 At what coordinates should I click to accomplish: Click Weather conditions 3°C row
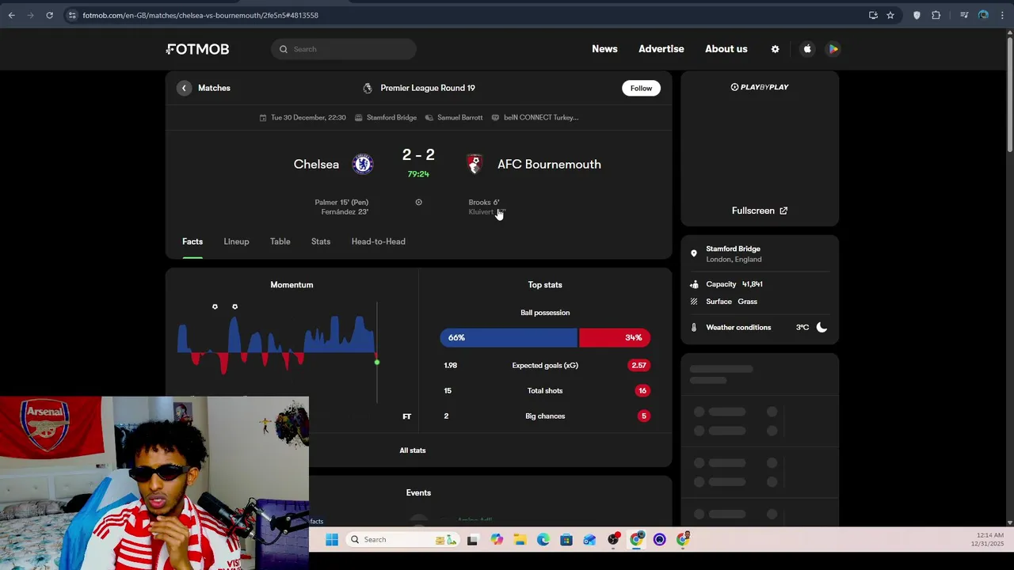pos(759,327)
